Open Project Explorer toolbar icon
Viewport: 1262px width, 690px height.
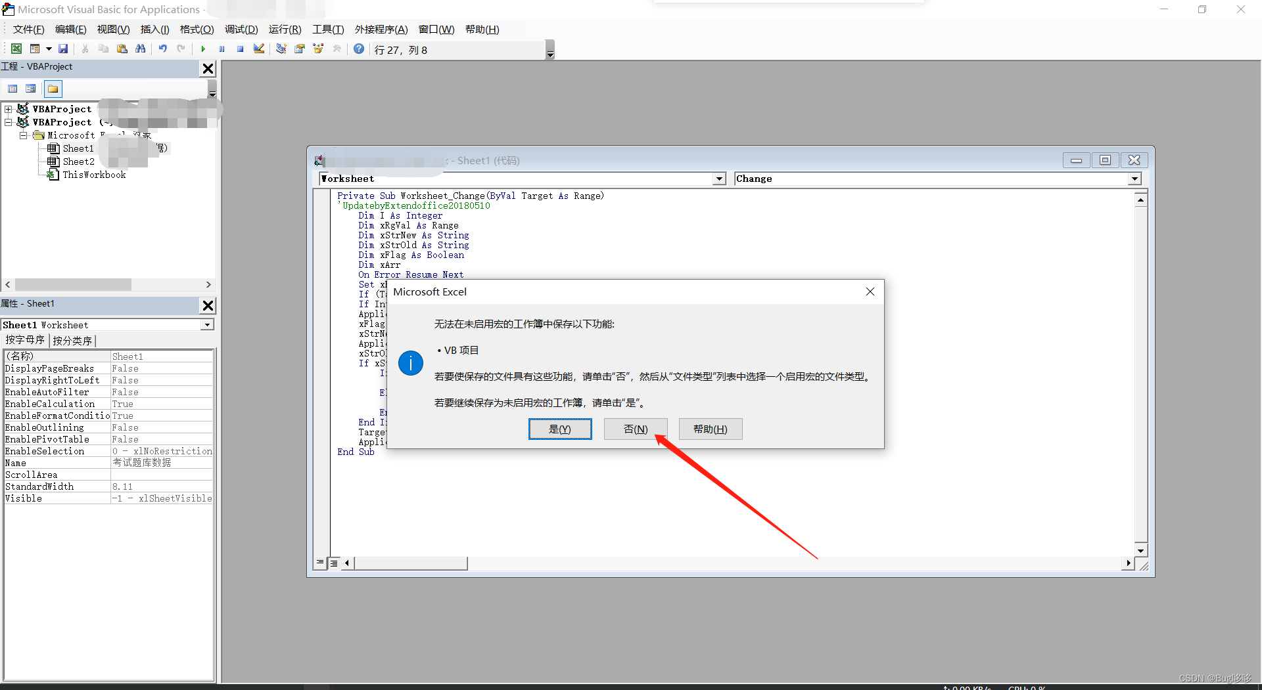tap(281, 49)
